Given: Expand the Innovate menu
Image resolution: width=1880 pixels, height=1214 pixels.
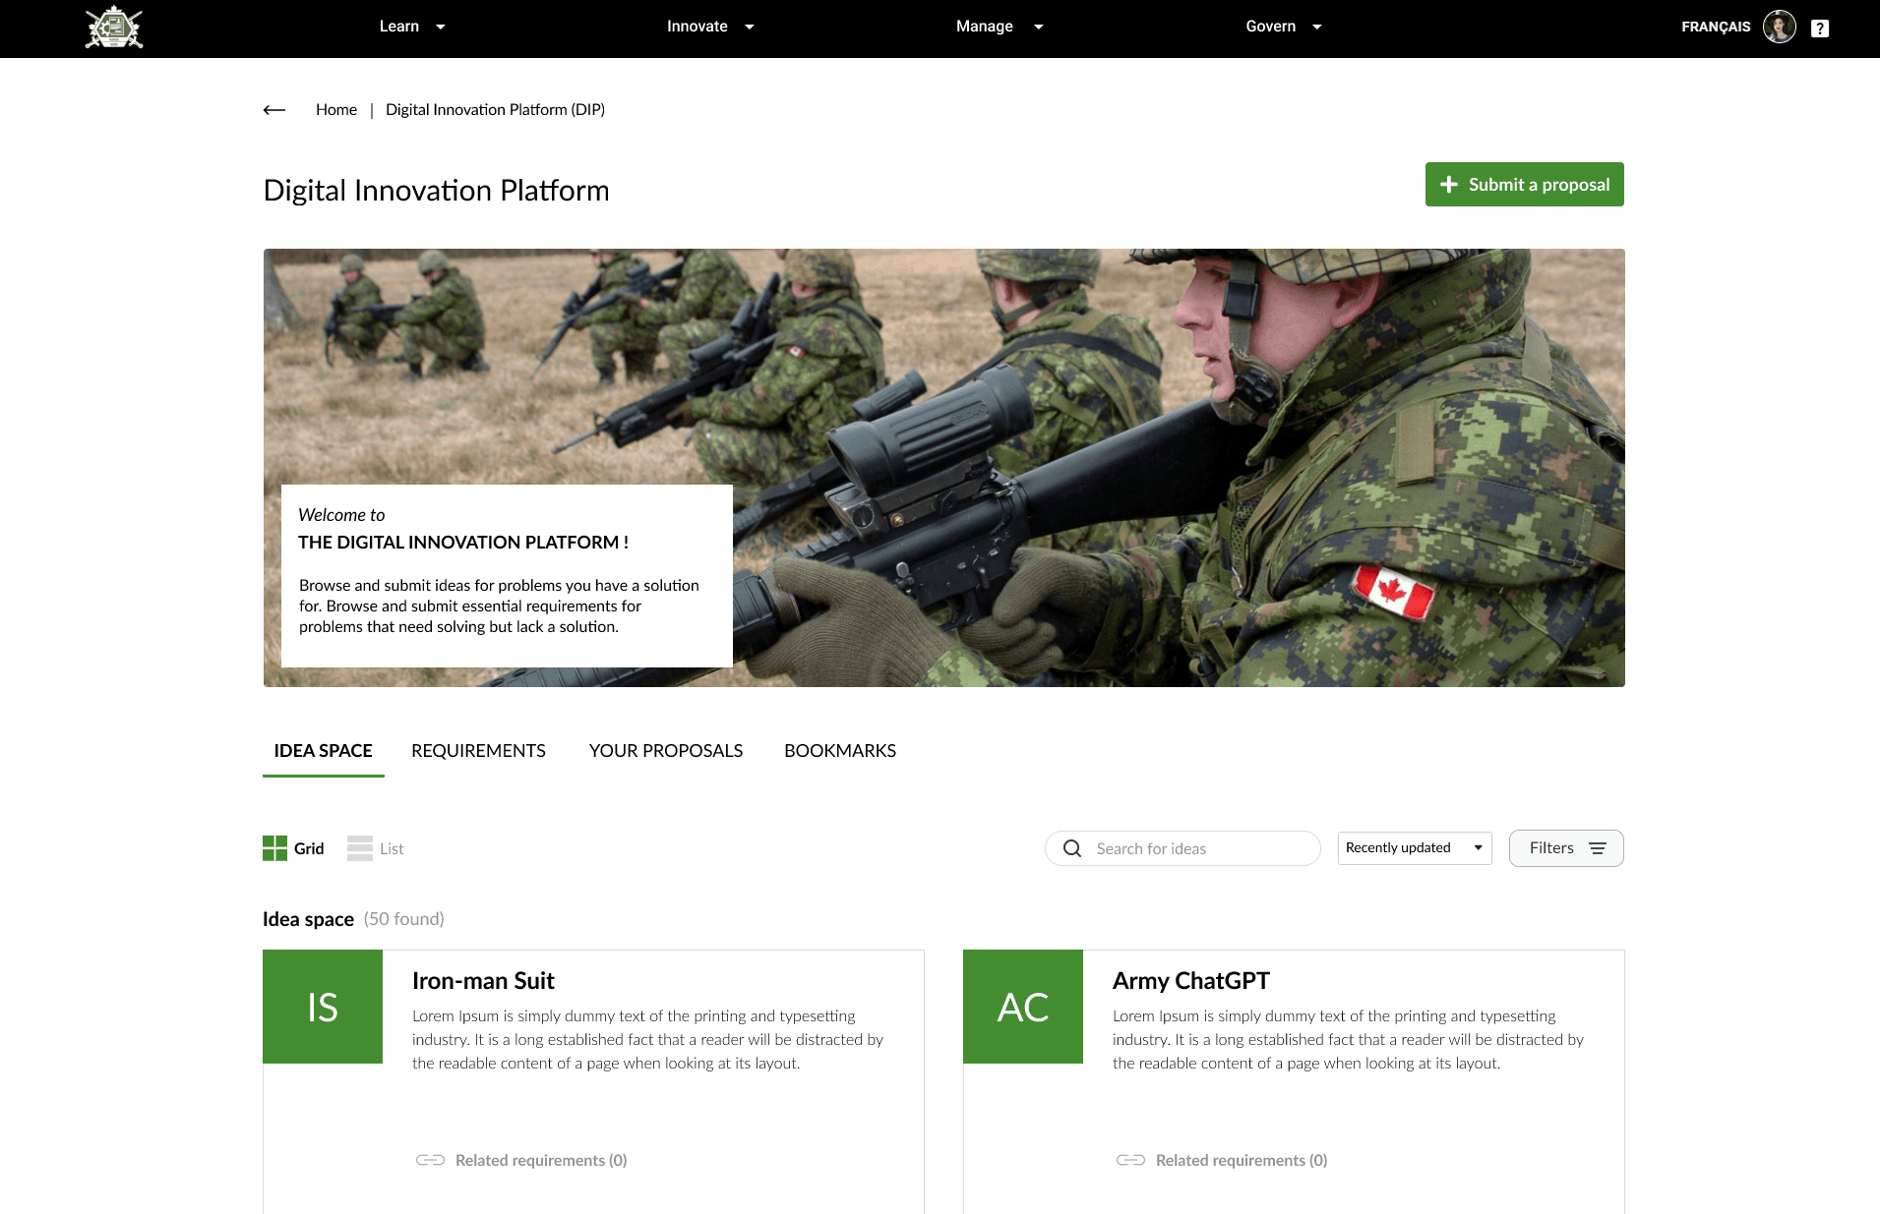Looking at the screenshot, I should tap(710, 27).
